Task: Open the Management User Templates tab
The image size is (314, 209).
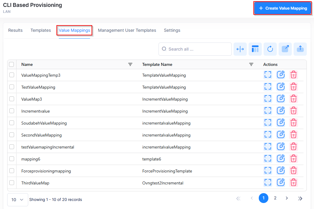Action: (127, 30)
